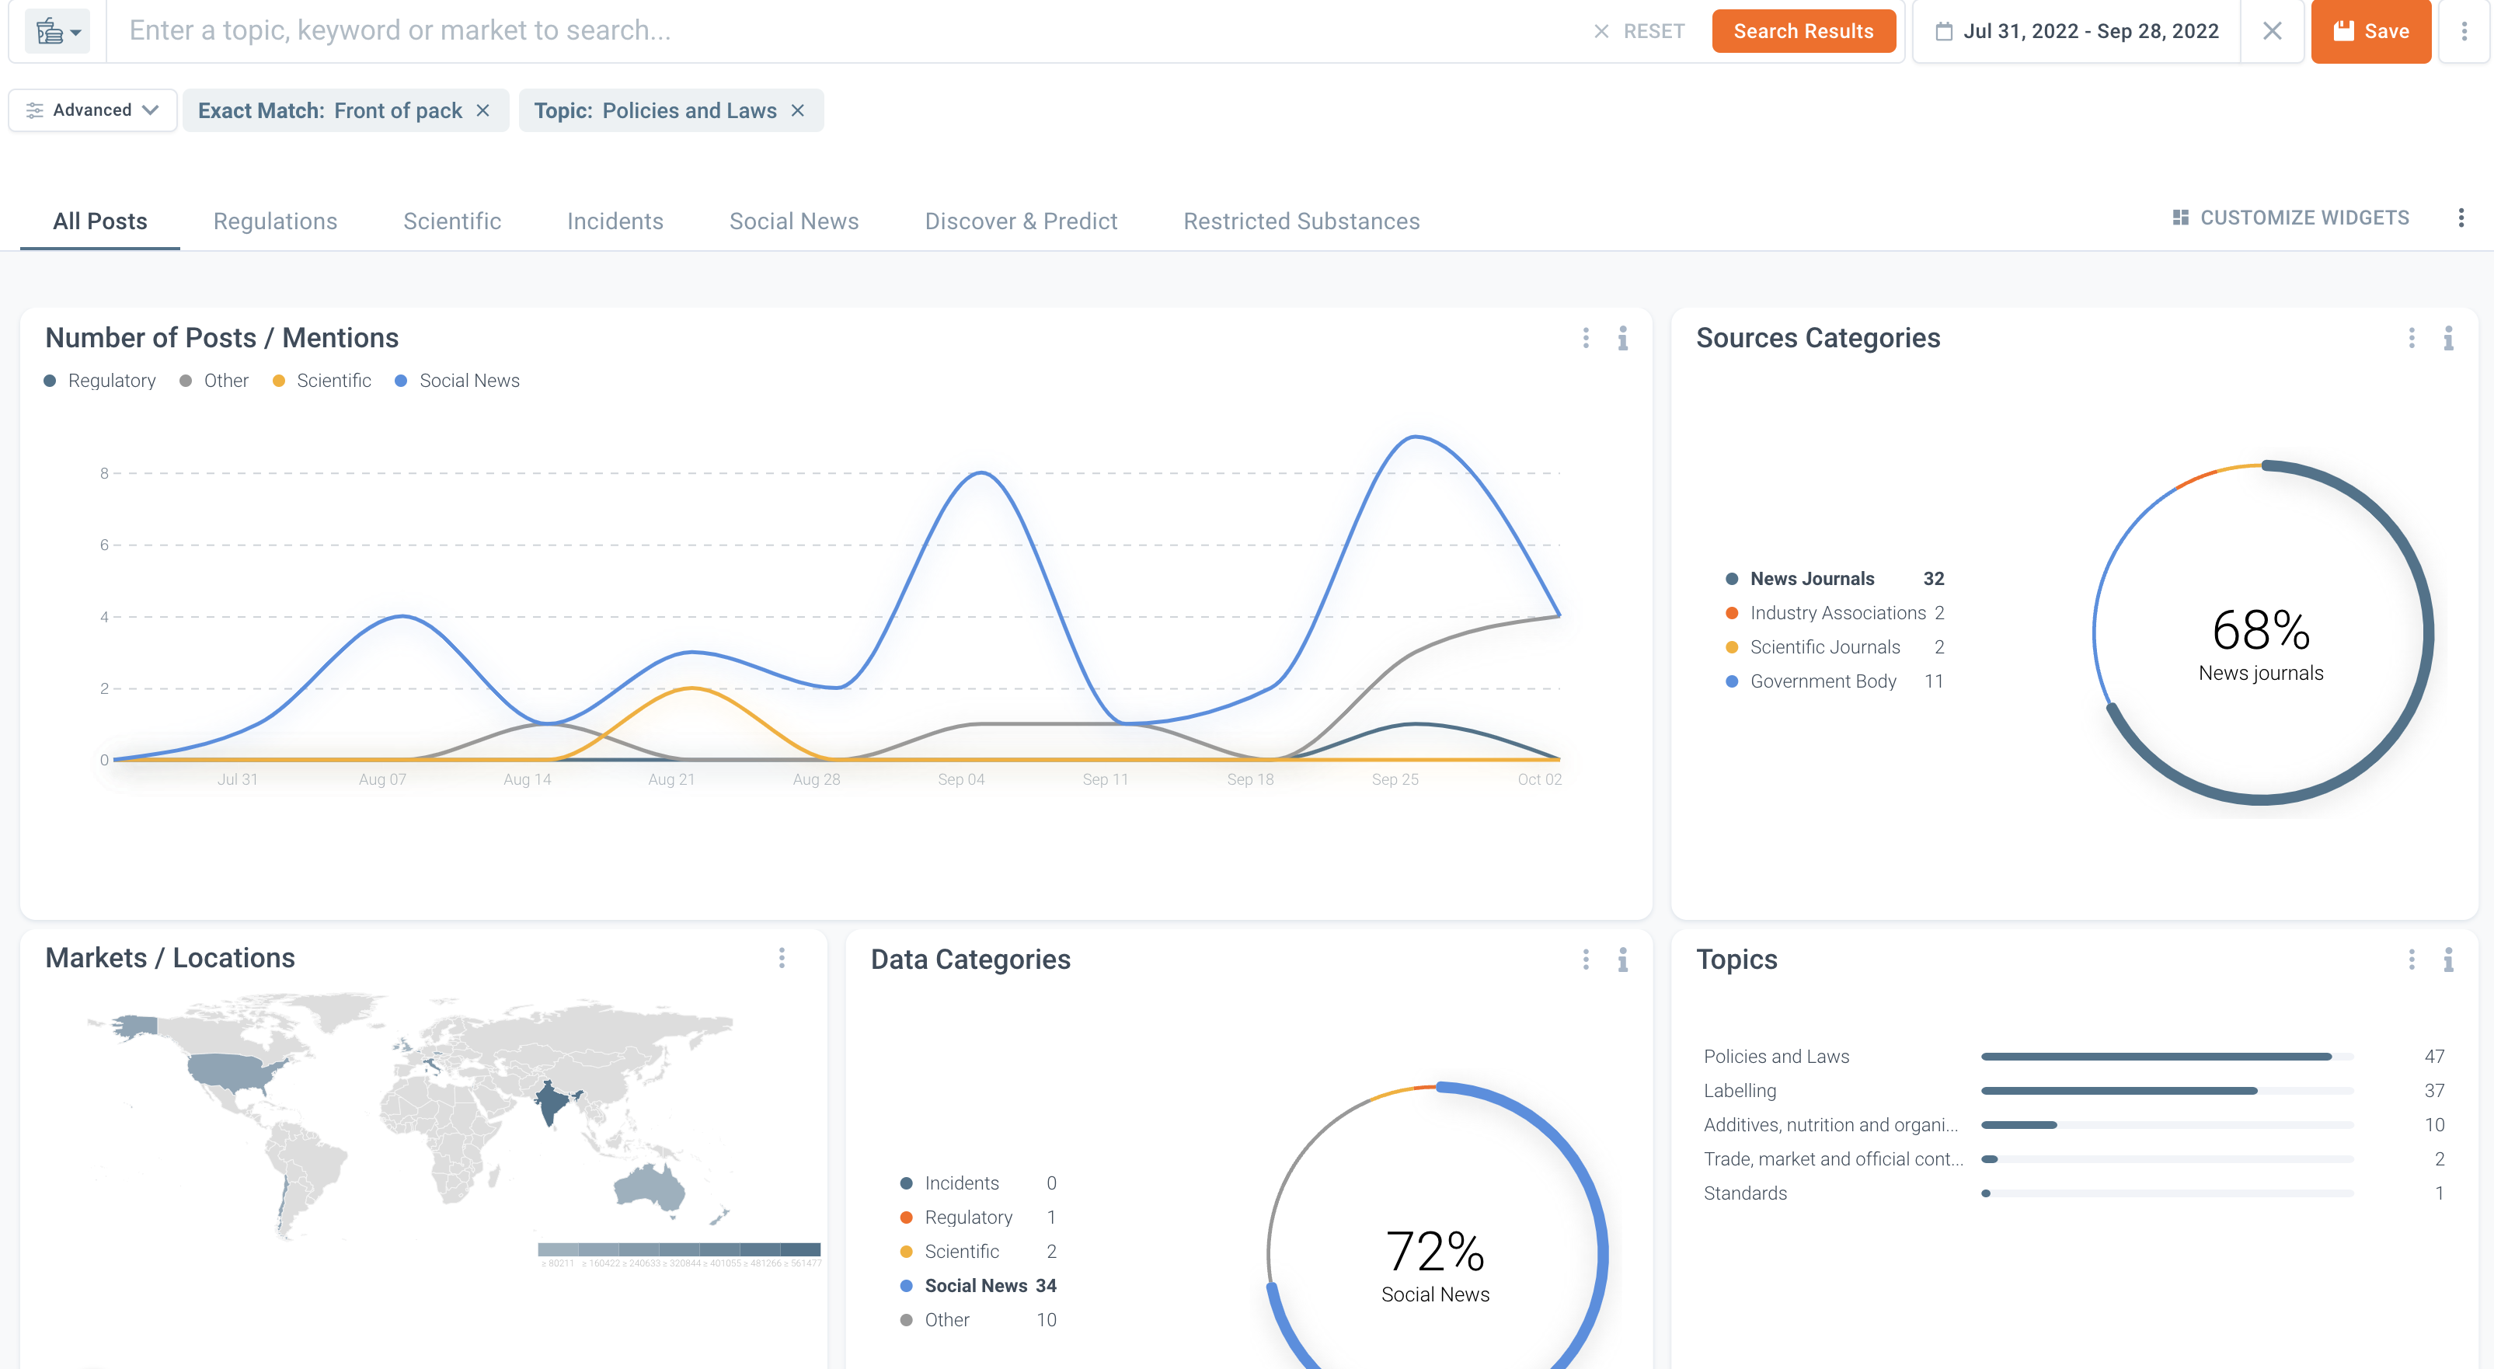
Task: Select Other in Data Categories legend
Action: coord(978,1319)
